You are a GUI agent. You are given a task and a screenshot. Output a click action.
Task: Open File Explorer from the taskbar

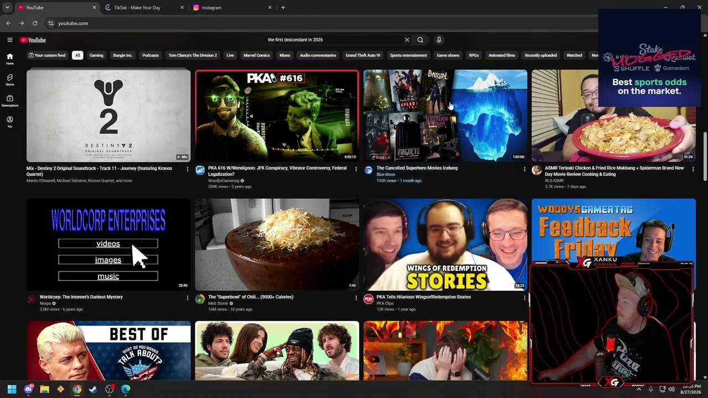(45, 389)
